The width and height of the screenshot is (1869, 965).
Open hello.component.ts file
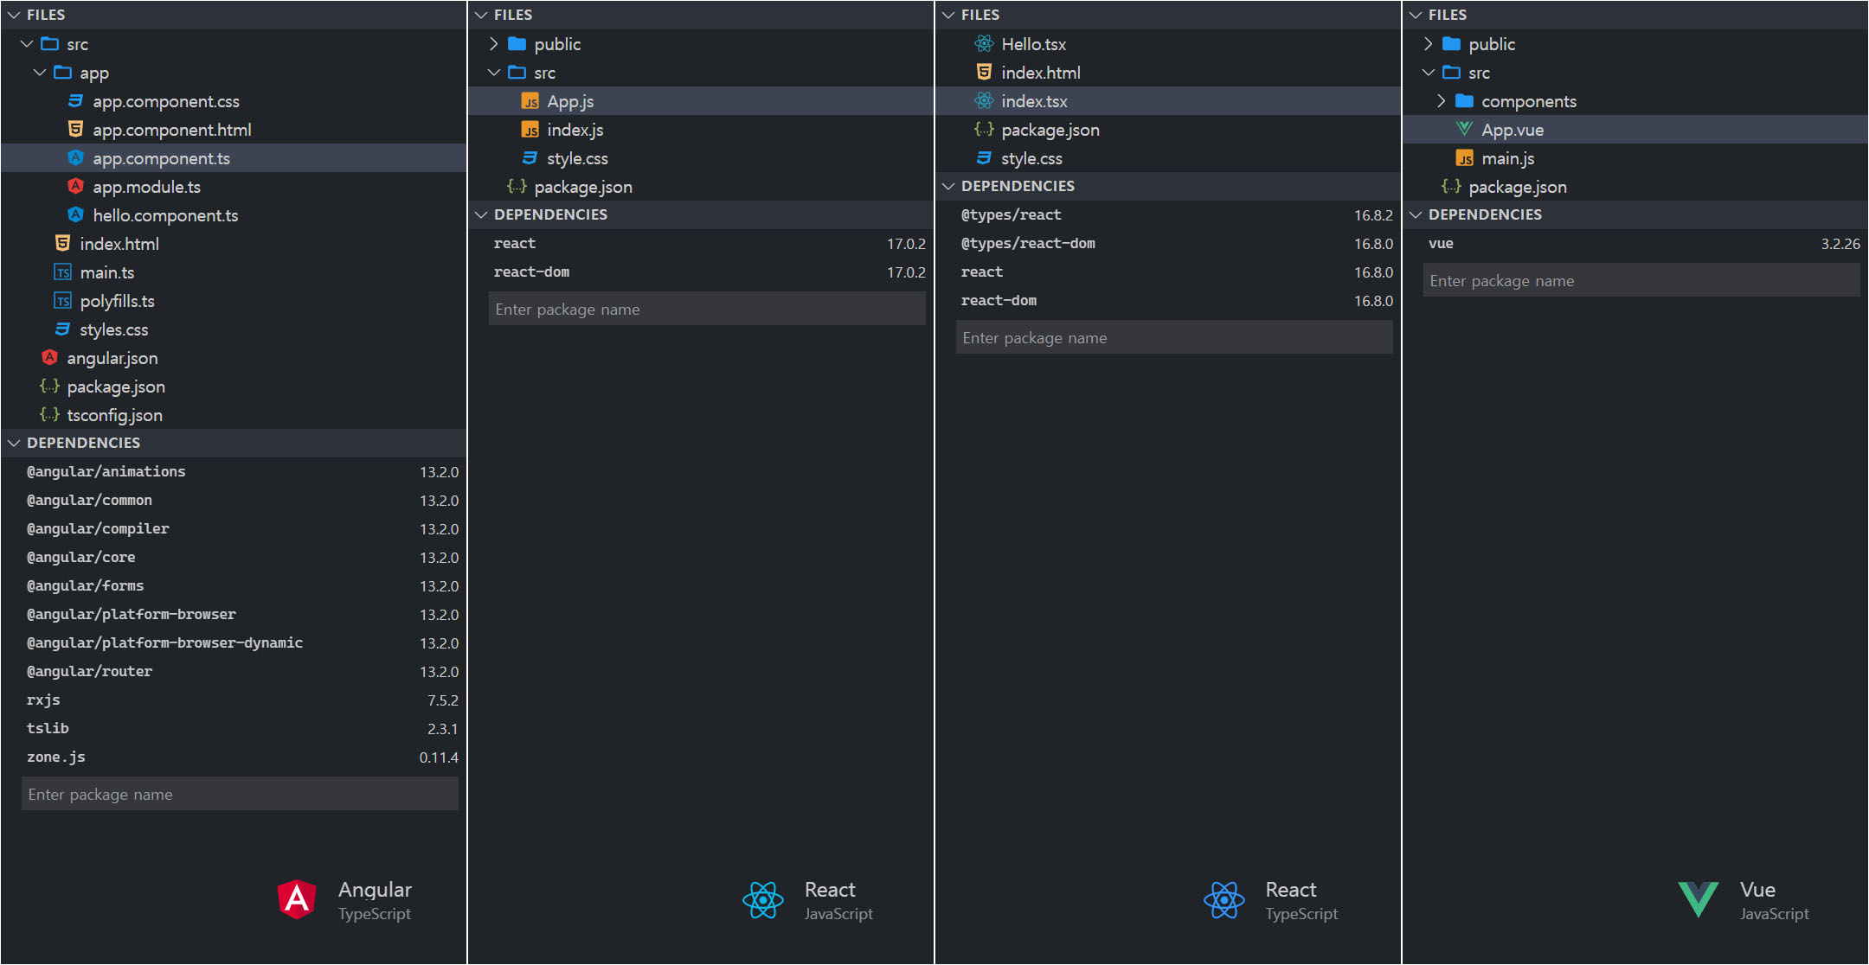(x=165, y=215)
